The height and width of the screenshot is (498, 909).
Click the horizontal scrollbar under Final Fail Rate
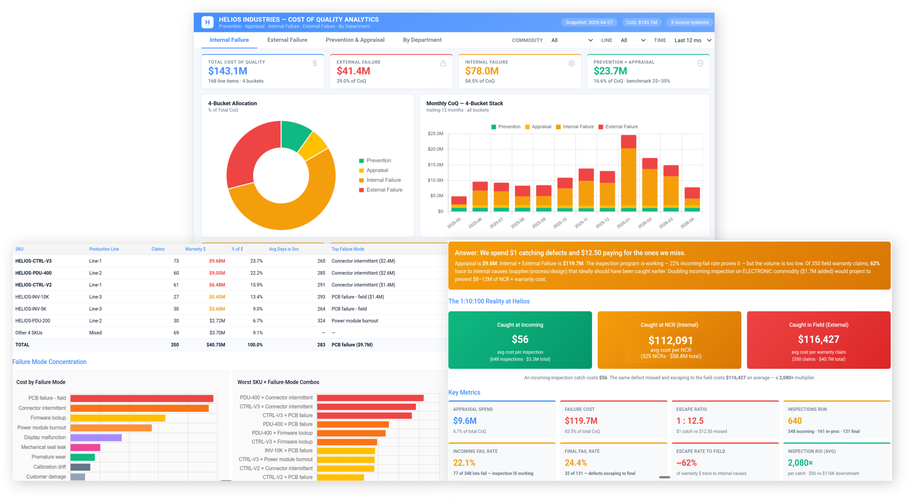(664, 477)
